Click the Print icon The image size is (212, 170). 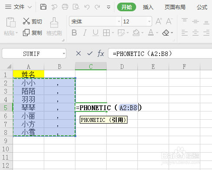click(x=65, y=7)
